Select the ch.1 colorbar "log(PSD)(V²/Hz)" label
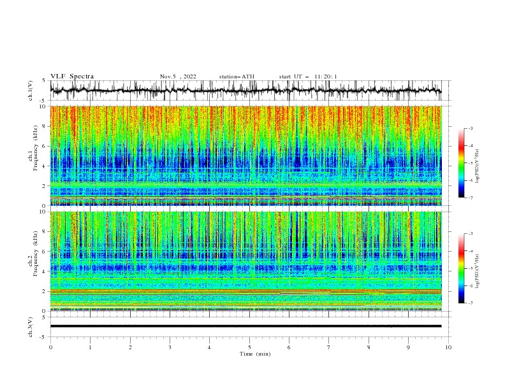The height and width of the screenshot is (390, 505). pyautogui.click(x=477, y=166)
